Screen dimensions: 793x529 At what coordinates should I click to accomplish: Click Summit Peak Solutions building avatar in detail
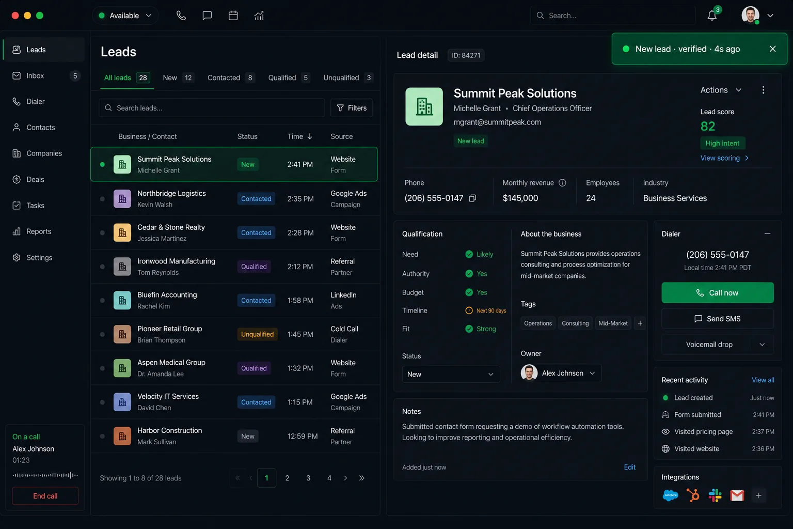tap(424, 106)
